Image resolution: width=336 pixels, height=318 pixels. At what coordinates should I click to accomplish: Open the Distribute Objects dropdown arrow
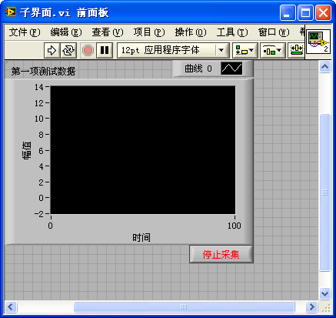coord(279,50)
